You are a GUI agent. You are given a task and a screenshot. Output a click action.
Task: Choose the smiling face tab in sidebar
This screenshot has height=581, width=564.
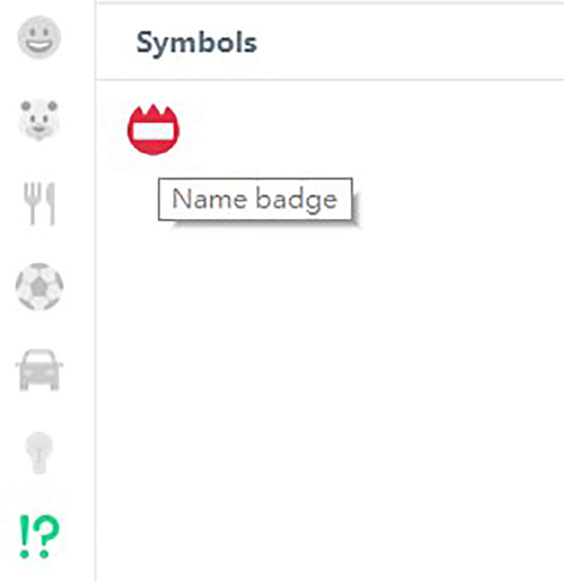tap(39, 38)
